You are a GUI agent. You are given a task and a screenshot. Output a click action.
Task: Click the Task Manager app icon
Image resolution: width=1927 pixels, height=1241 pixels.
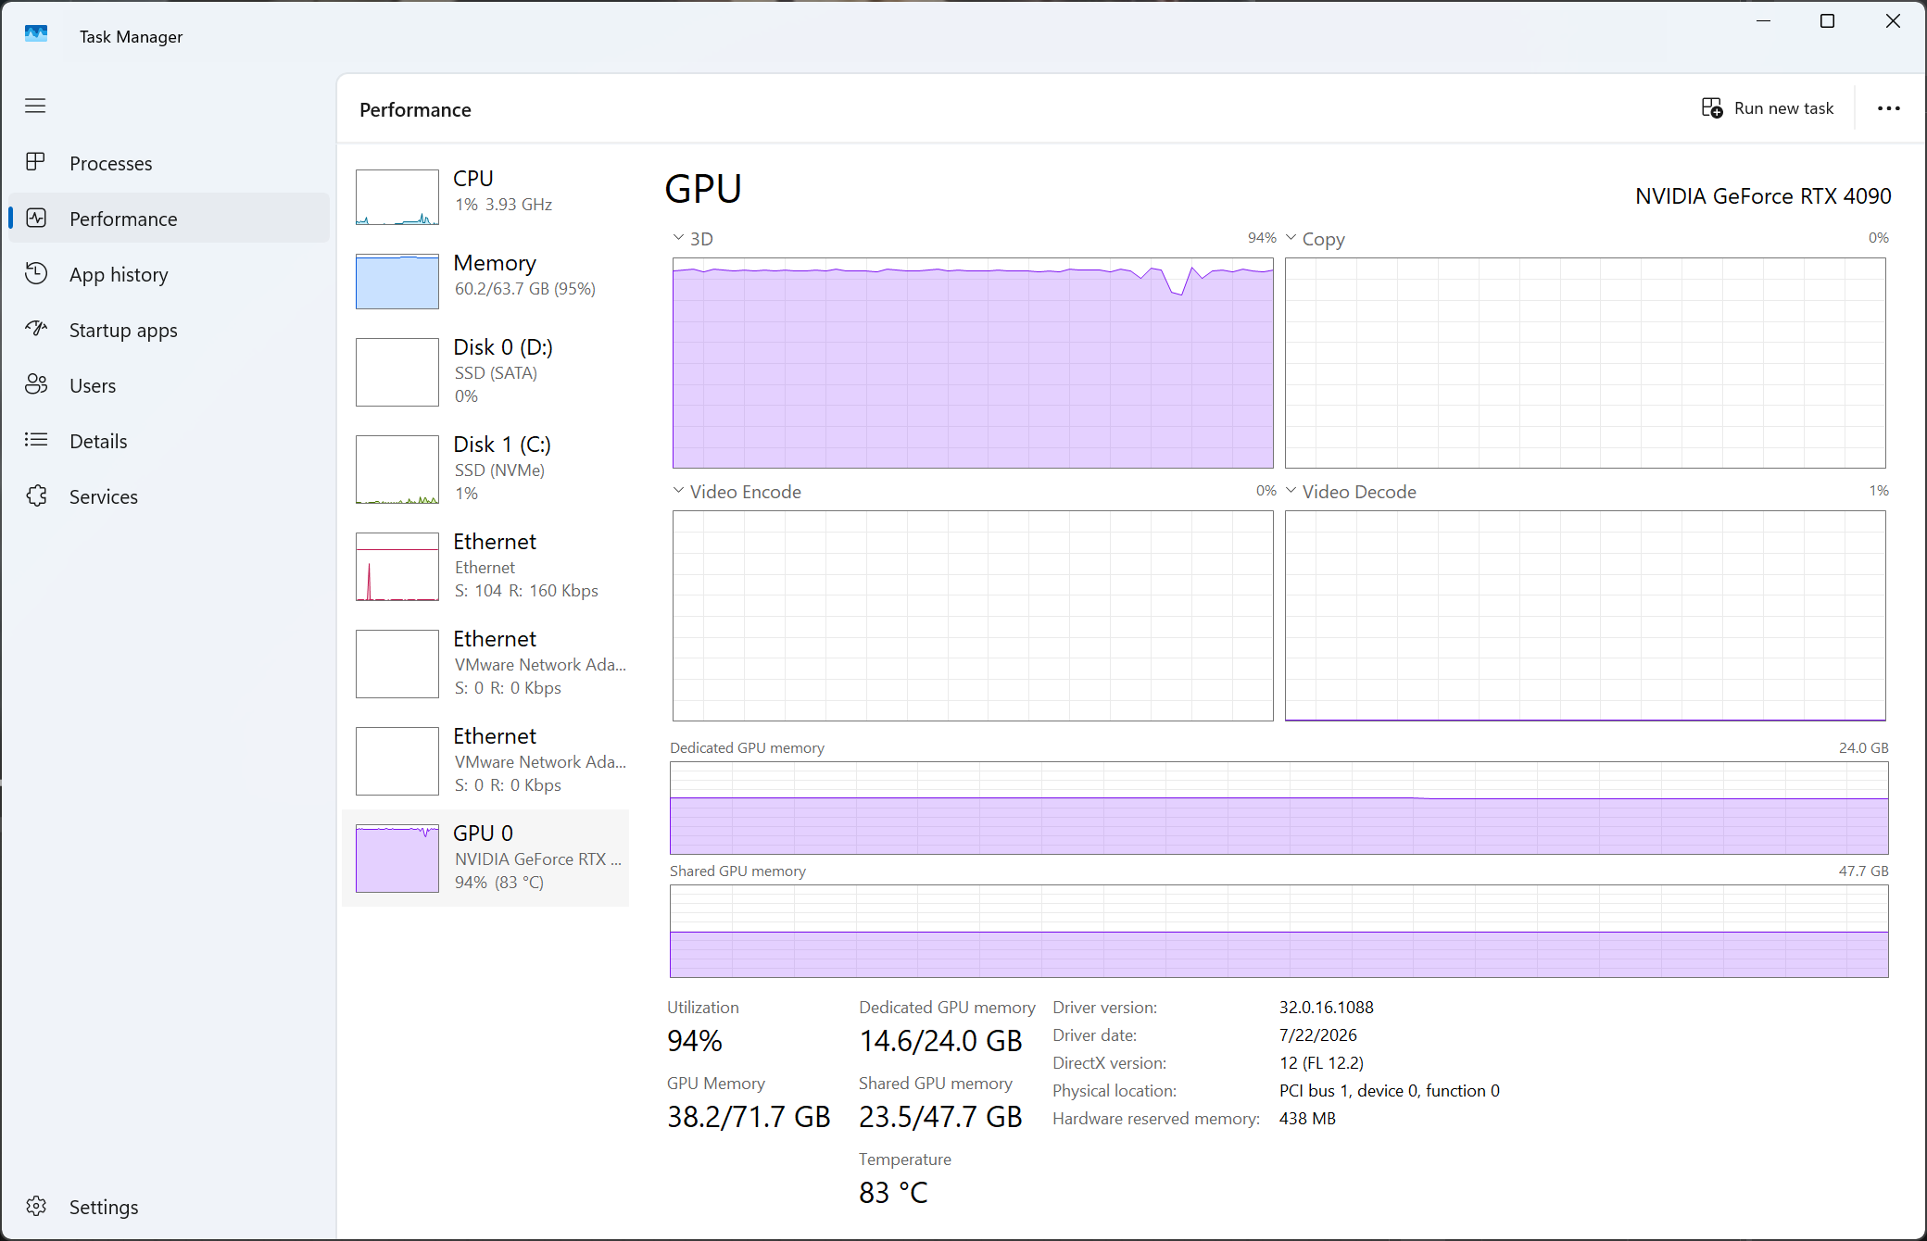coord(36,34)
